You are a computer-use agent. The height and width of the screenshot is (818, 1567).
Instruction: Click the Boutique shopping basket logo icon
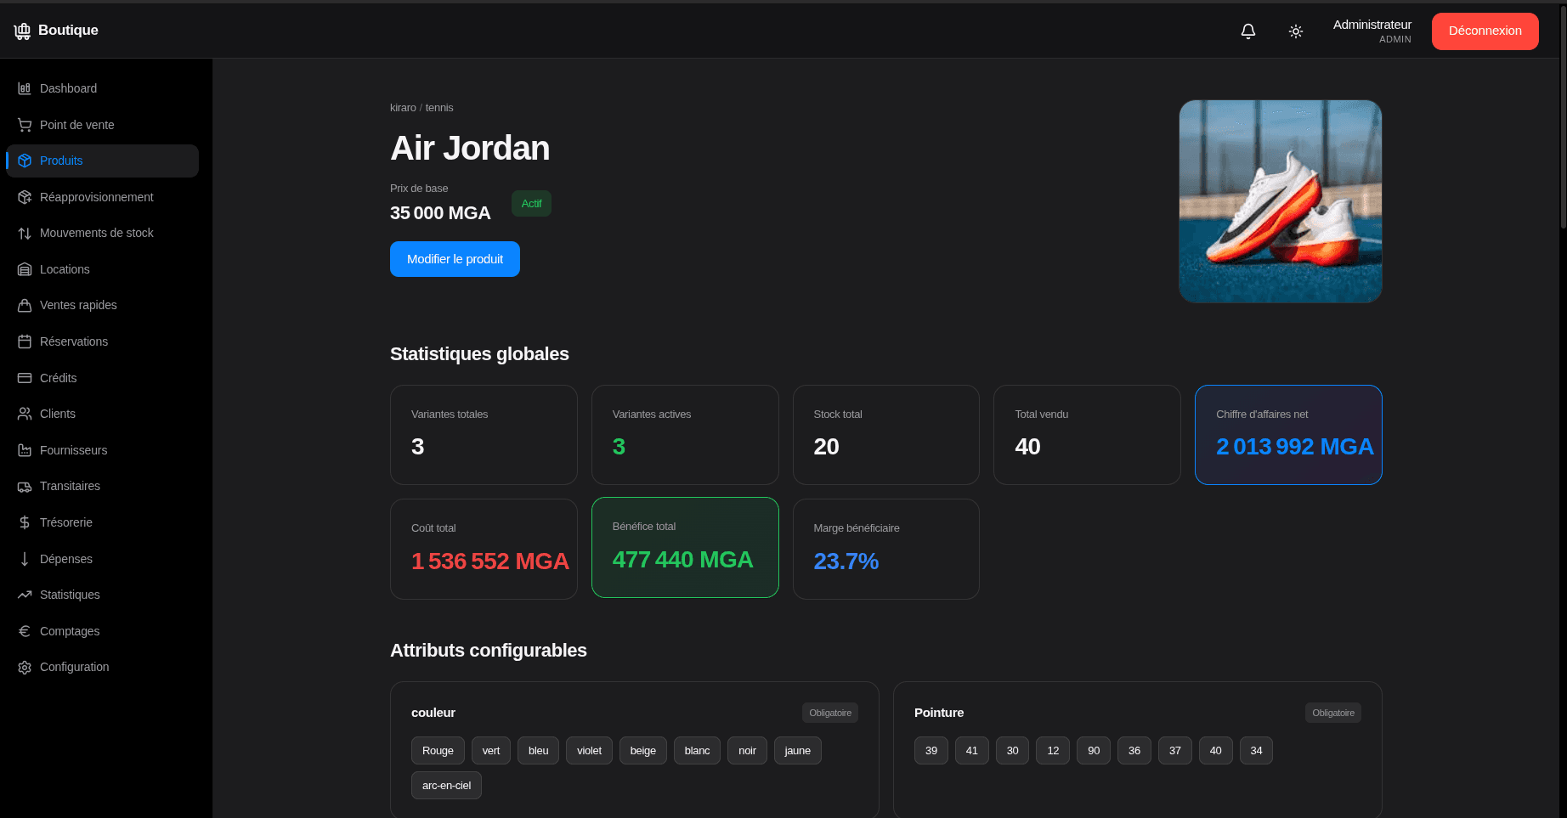[x=22, y=31]
